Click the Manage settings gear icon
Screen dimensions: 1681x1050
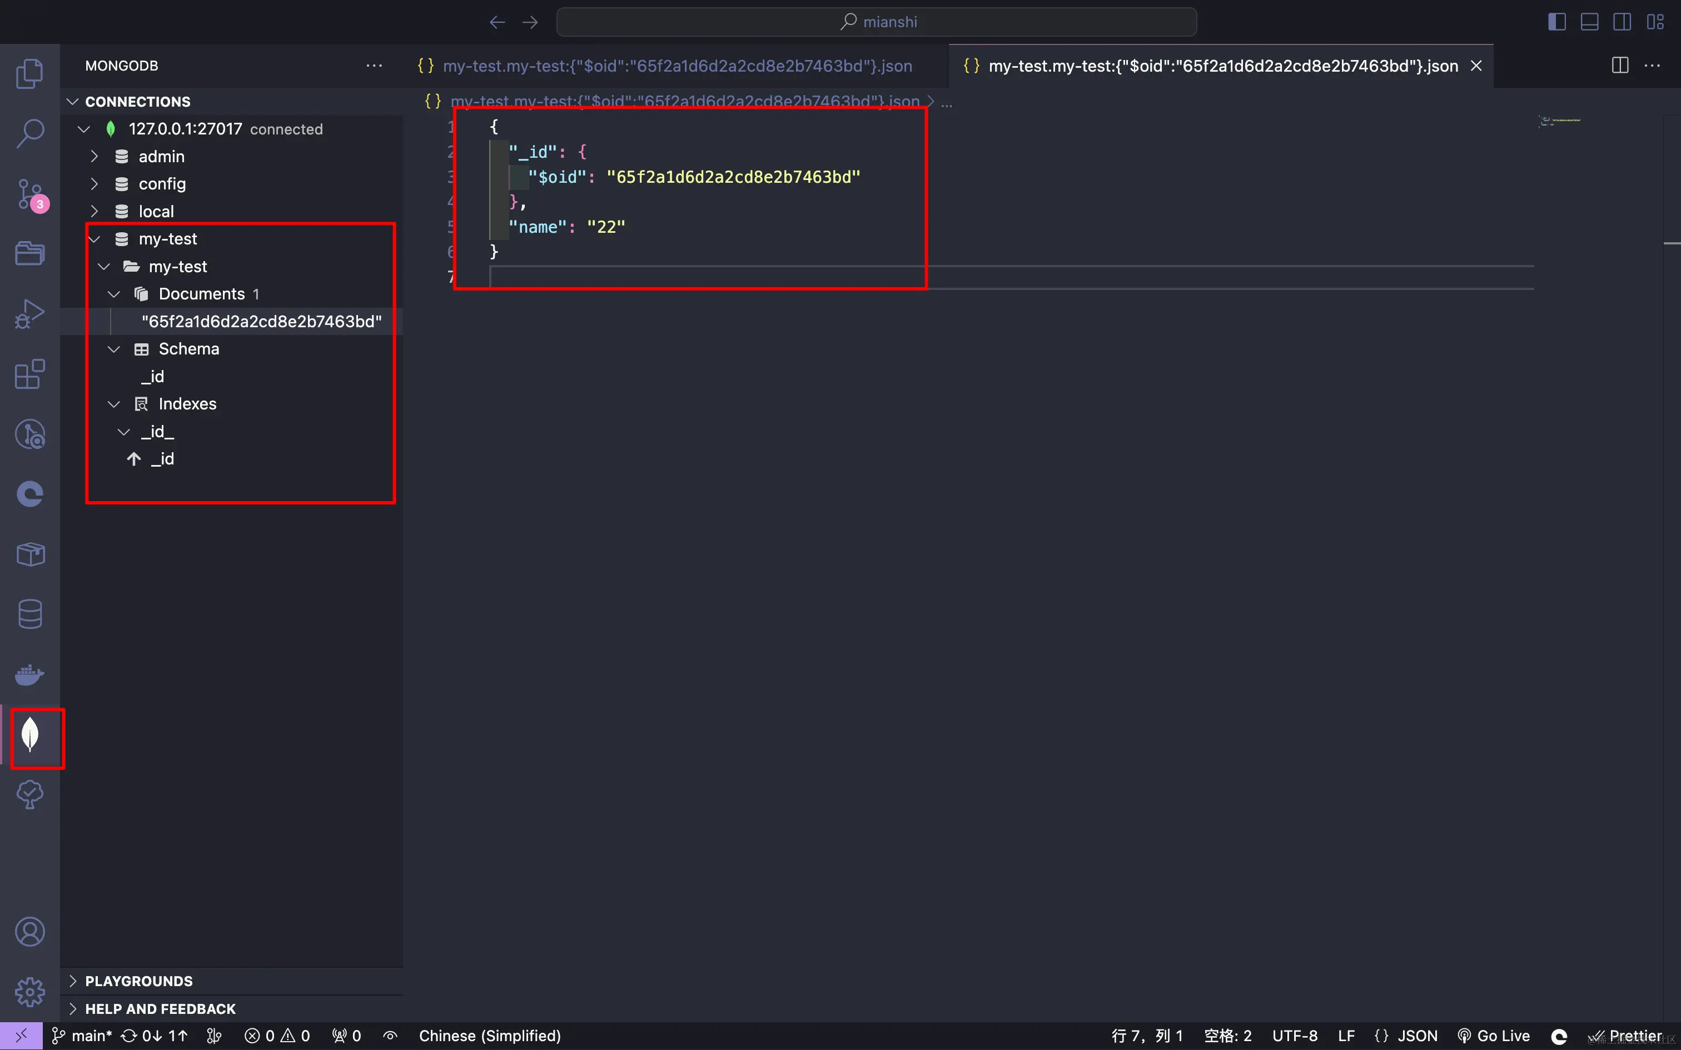(30, 992)
